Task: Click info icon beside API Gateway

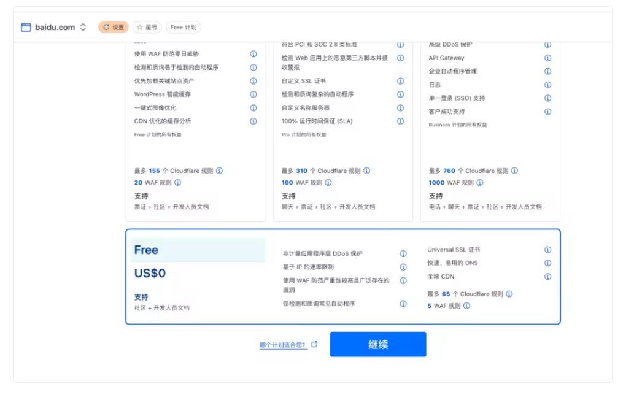Action: pyautogui.click(x=547, y=58)
